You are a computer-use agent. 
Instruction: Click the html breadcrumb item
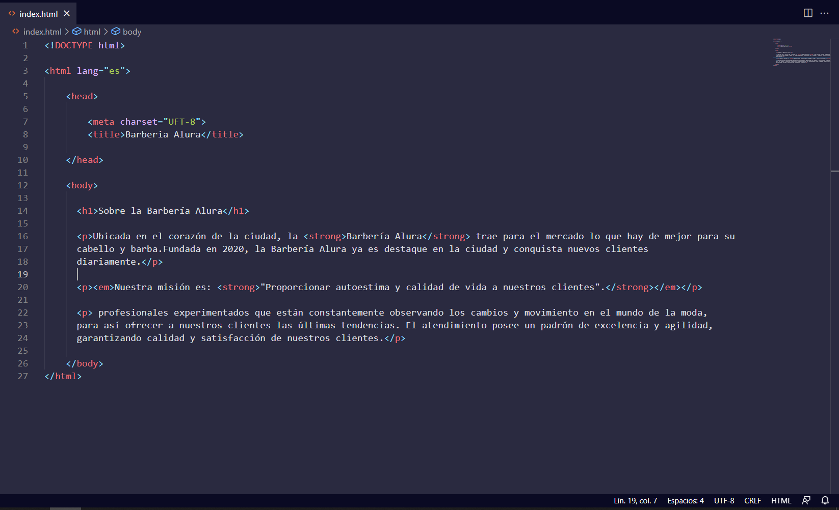(92, 32)
